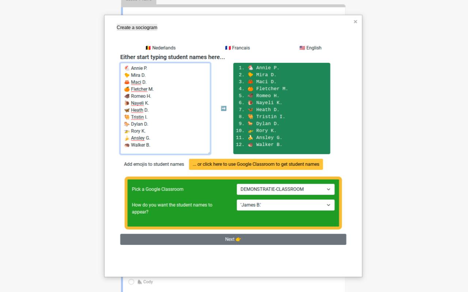The width and height of the screenshot is (468, 292).
Task: Click the Next button
Action: 233,239
